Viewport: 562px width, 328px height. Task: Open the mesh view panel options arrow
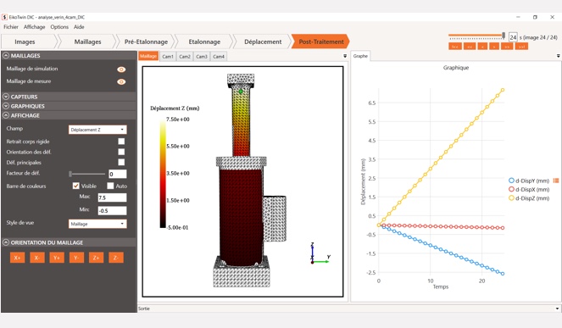click(x=345, y=56)
